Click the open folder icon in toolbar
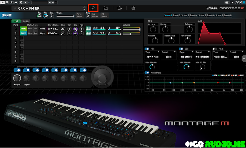 coord(106,8)
